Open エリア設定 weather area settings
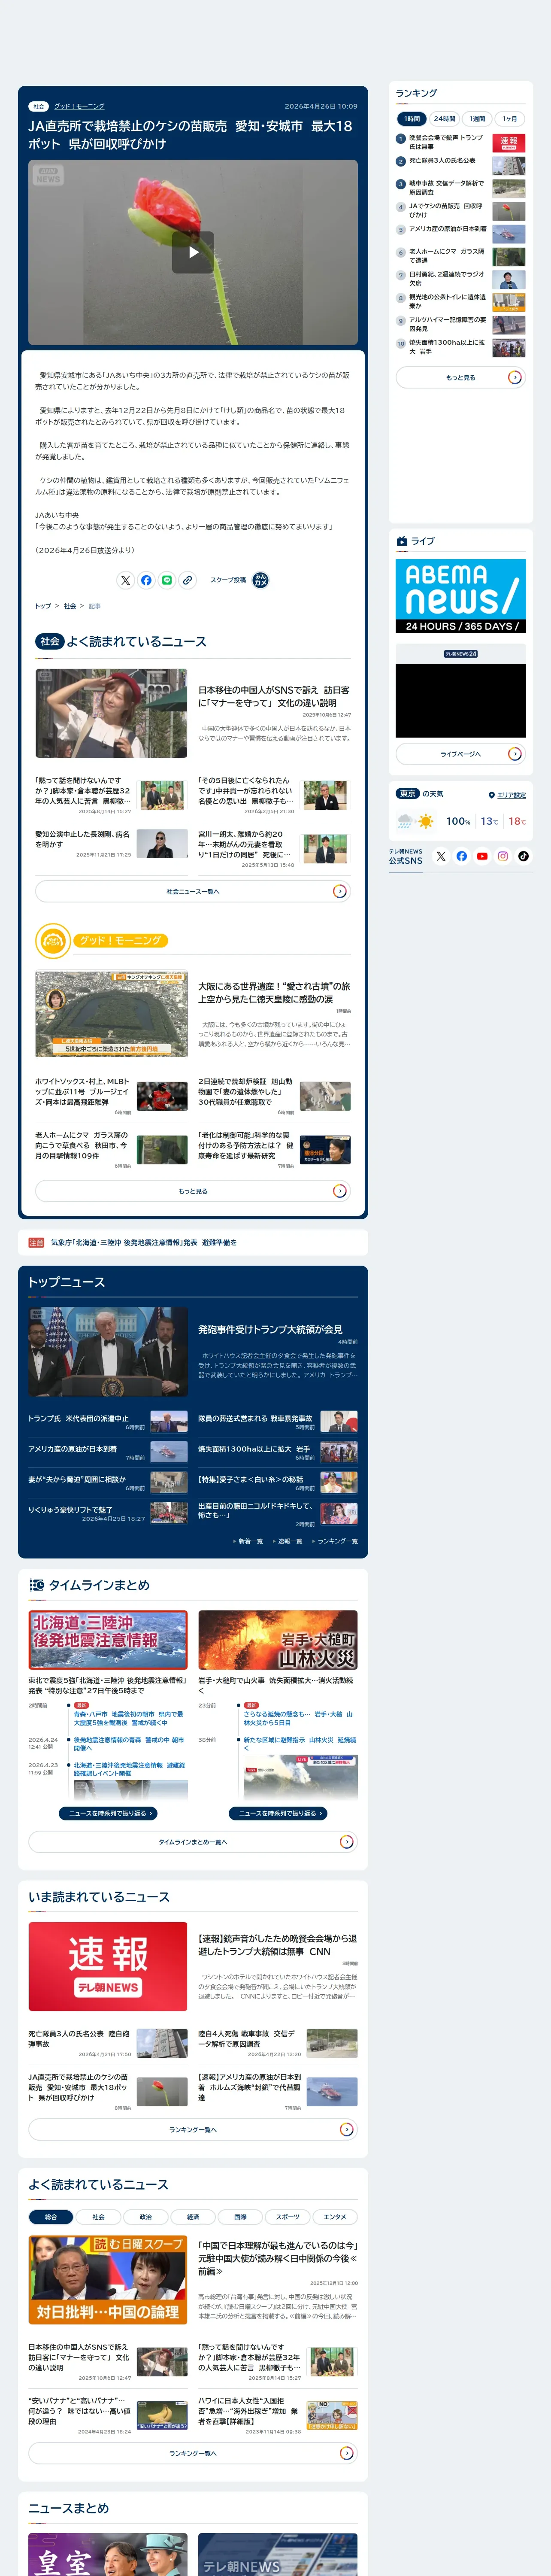Viewport: 551px width, 2576px height. coord(511,795)
